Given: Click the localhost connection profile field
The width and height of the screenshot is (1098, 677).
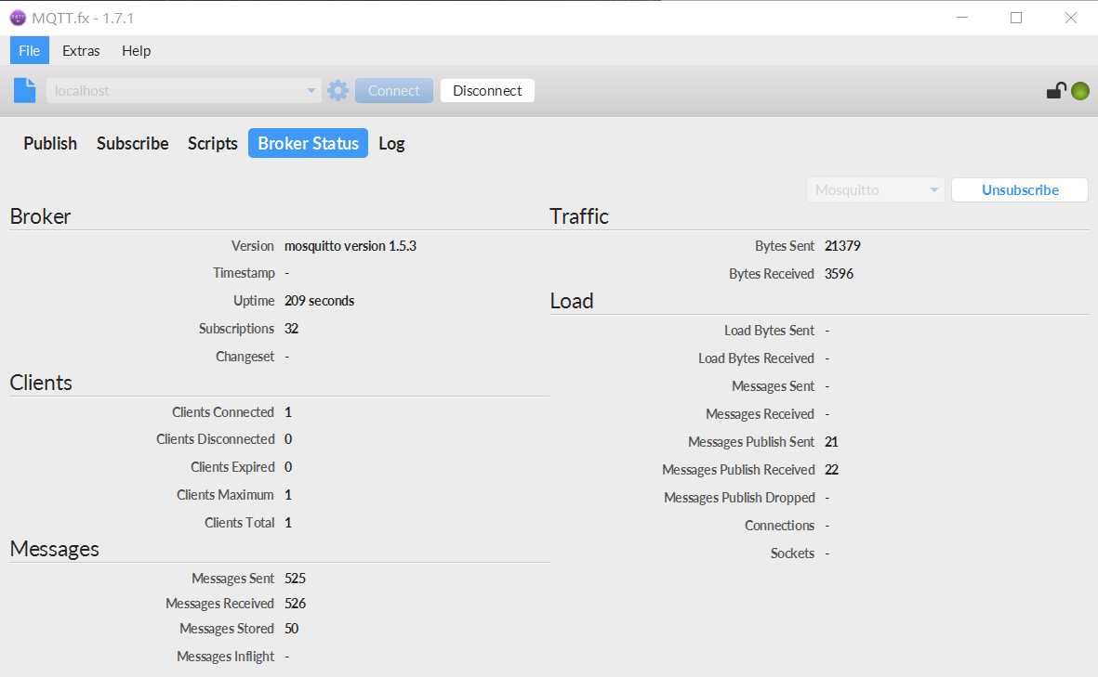Looking at the screenshot, I should [x=183, y=91].
